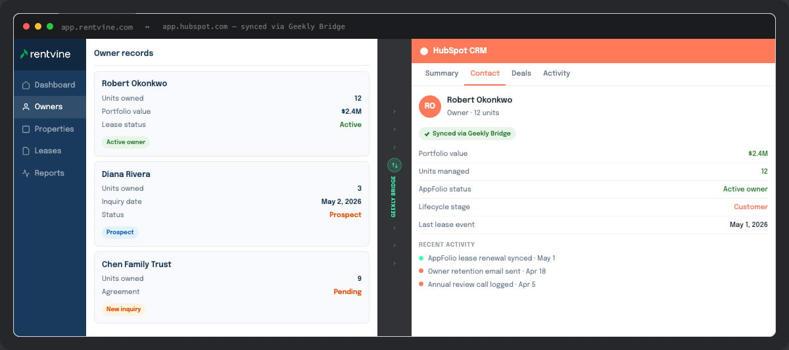Click the AppFolio status Active owner value
789x350 pixels.
(746, 189)
